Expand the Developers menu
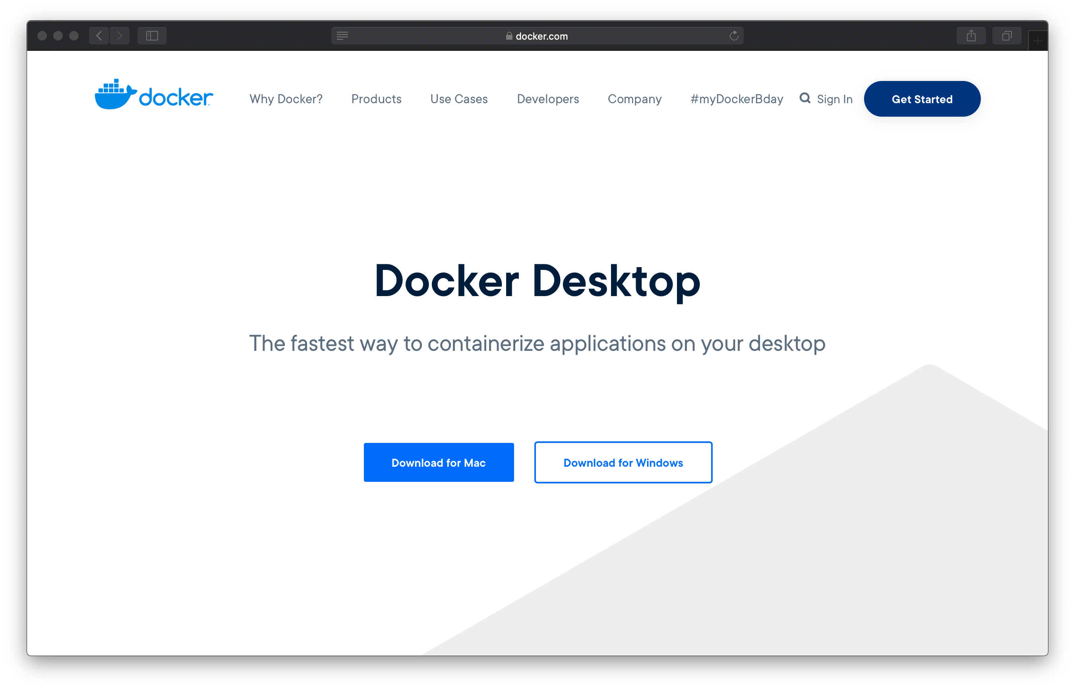Viewport: 1075px width, 689px height. (547, 99)
